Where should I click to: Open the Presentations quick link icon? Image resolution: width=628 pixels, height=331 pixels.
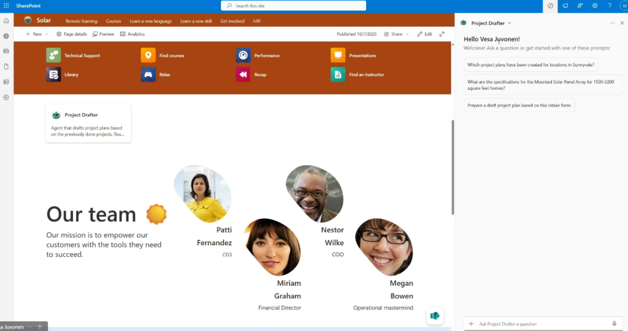click(x=338, y=55)
